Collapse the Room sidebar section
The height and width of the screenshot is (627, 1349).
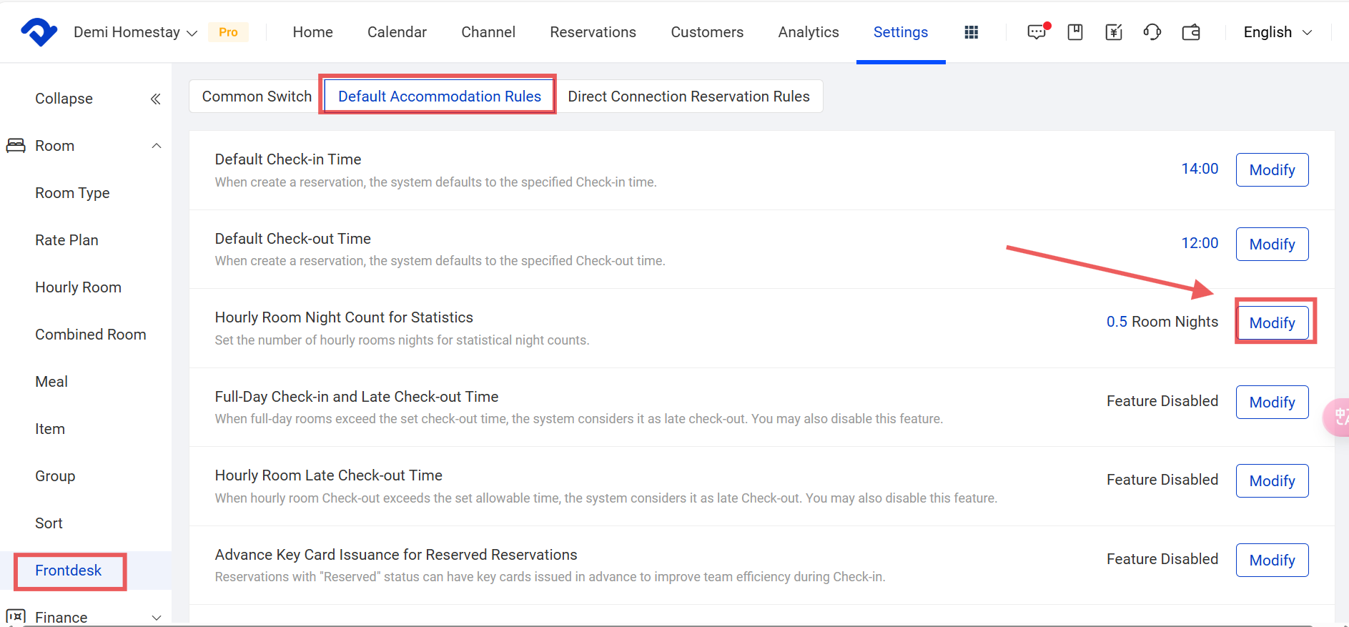pyautogui.click(x=156, y=146)
